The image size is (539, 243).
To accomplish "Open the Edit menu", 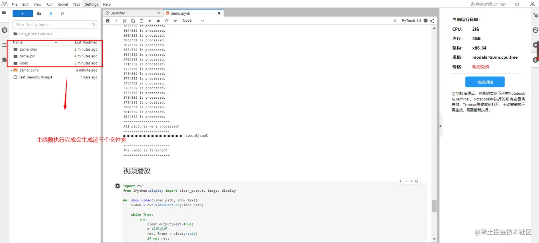I will pos(25,4).
